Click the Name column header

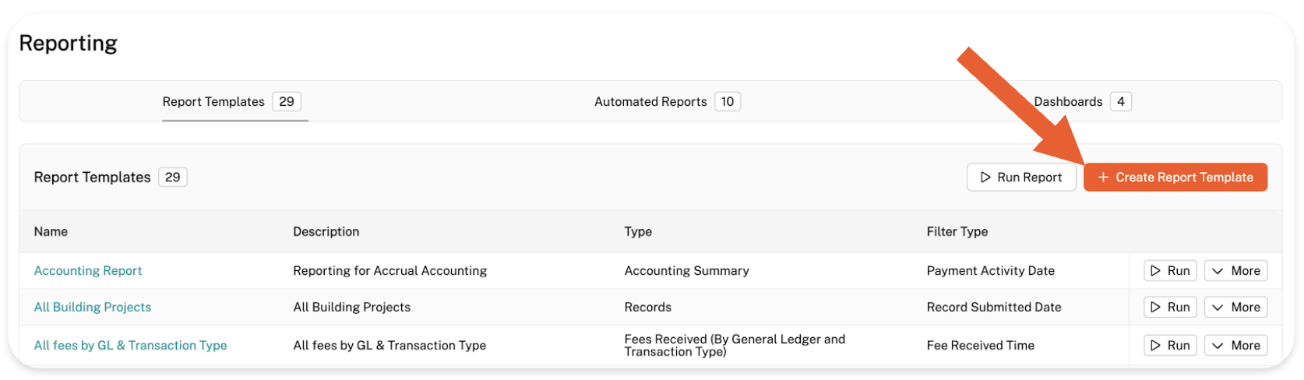pyautogui.click(x=51, y=232)
